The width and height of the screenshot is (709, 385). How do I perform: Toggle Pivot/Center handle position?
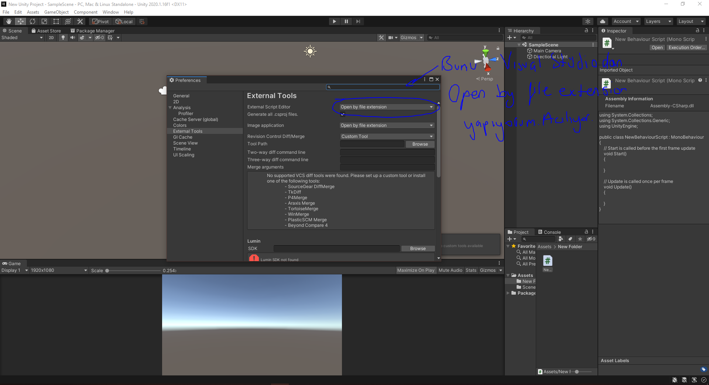pos(100,21)
